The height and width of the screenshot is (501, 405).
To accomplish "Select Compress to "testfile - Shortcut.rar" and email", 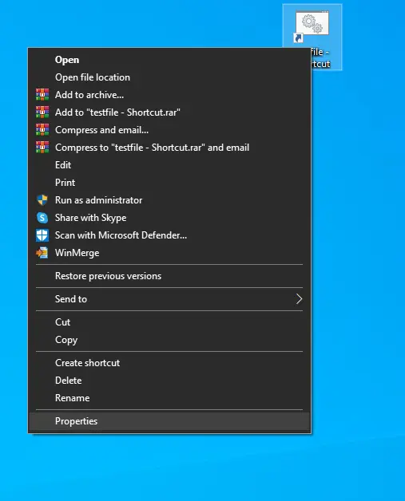I will click(169, 148).
